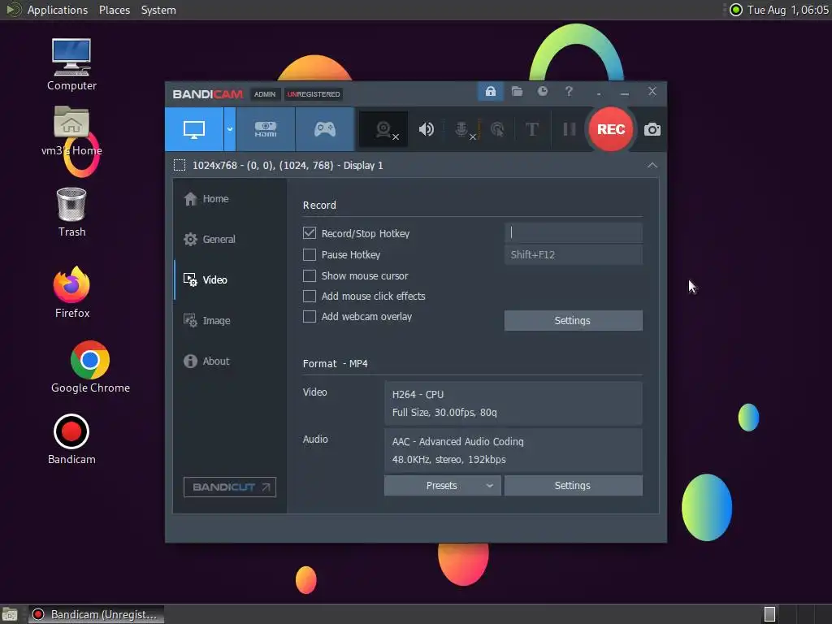
Task: Open the System menu
Action: click(158, 10)
